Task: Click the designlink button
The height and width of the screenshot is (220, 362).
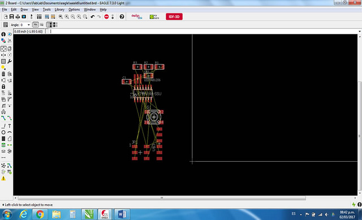Action: (x=137, y=16)
